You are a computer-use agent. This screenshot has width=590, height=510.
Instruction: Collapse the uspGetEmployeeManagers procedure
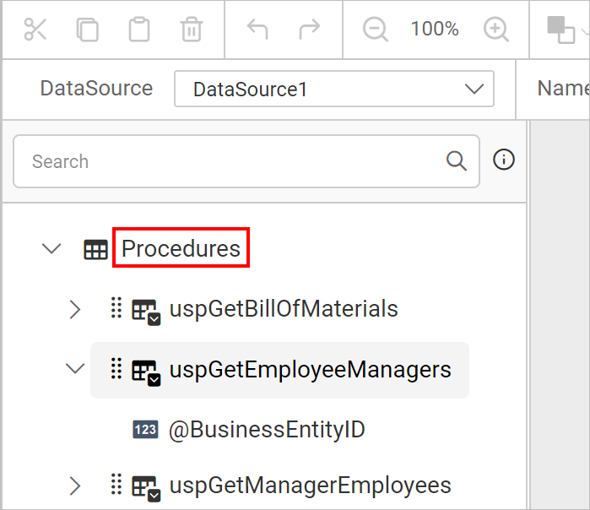click(x=75, y=368)
